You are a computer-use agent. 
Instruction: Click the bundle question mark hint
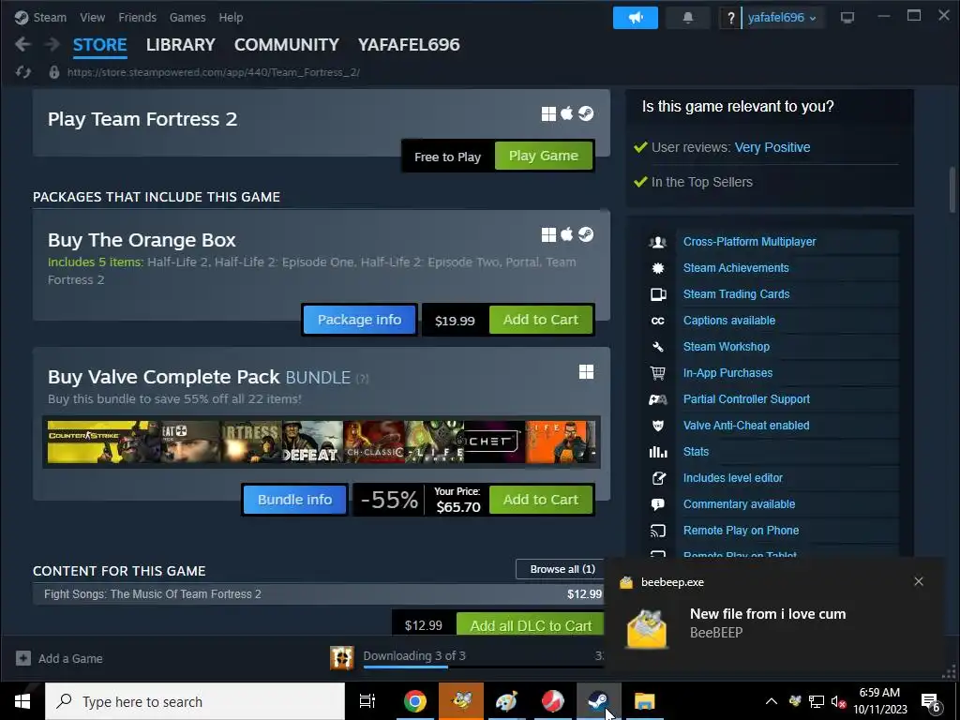pos(362,379)
